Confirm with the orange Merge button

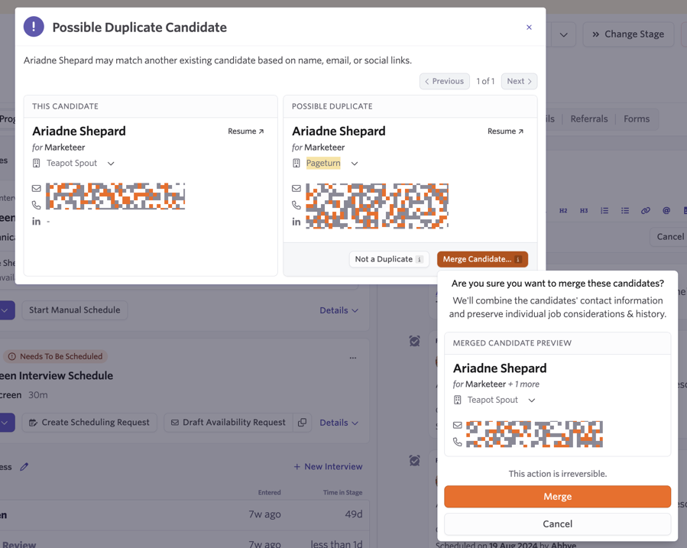557,496
